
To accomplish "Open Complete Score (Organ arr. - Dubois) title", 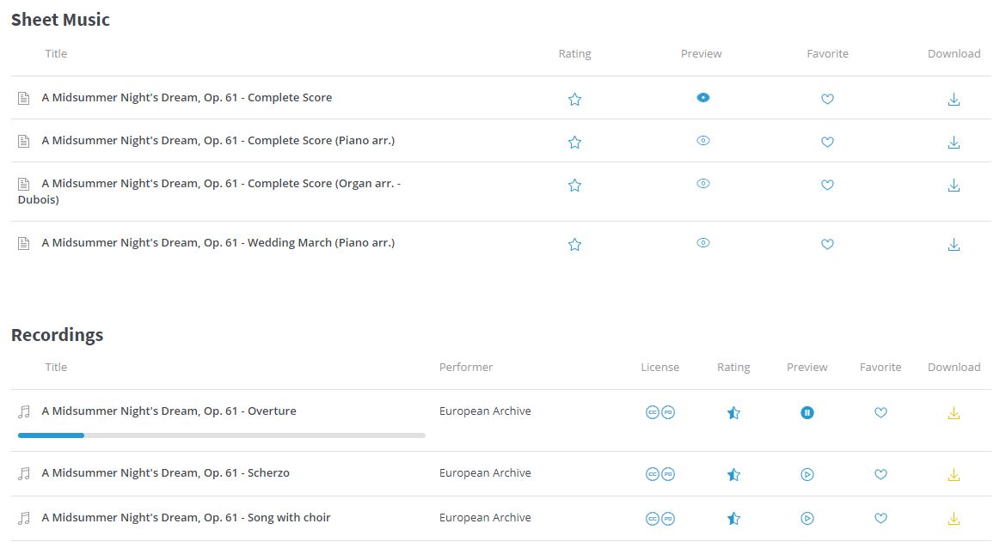I will coord(209,191).
